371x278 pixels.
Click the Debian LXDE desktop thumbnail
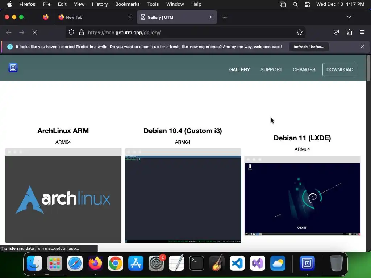click(x=303, y=196)
